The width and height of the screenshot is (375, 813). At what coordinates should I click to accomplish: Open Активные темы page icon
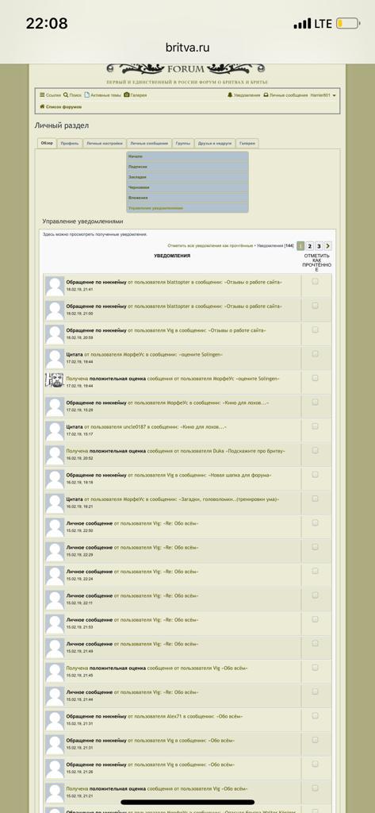(87, 95)
